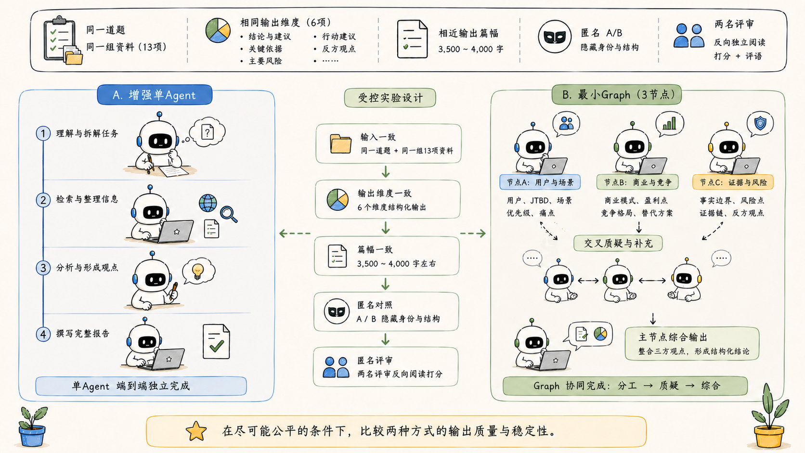Click the 用户、JTBD、场景 text

pyautogui.click(x=539, y=200)
